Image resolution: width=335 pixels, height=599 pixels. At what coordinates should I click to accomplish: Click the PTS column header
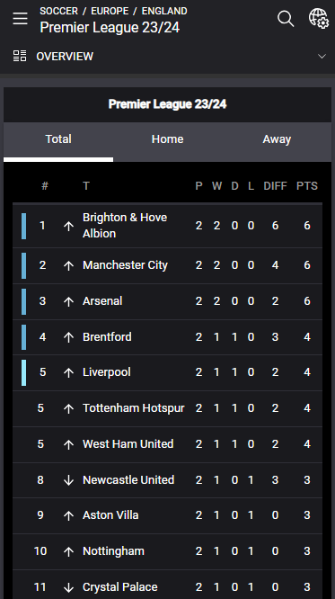point(307,186)
